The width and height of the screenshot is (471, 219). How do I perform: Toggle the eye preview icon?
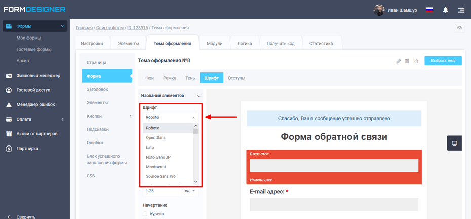pos(459,28)
